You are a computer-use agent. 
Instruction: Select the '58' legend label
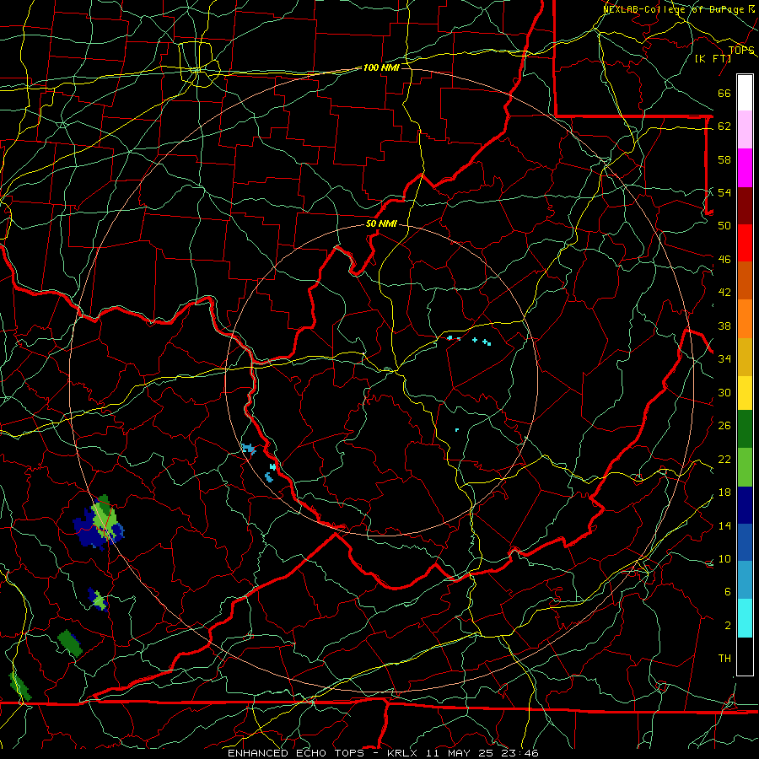[x=724, y=159]
